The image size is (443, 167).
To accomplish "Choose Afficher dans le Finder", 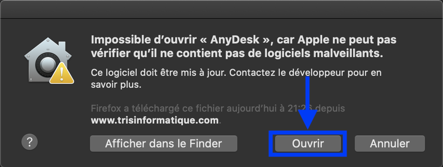I will point(164,144).
